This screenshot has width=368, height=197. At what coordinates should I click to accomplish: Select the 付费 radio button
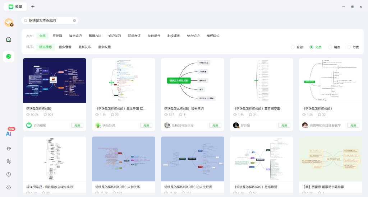tap(349, 47)
